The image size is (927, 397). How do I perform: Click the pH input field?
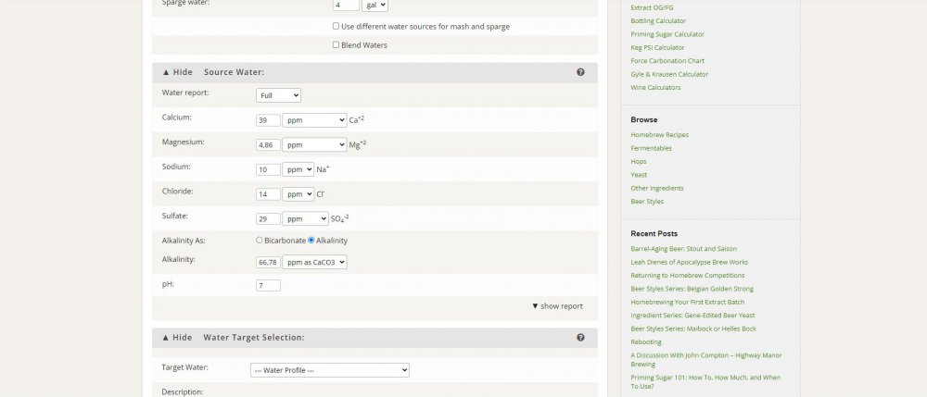tap(268, 286)
